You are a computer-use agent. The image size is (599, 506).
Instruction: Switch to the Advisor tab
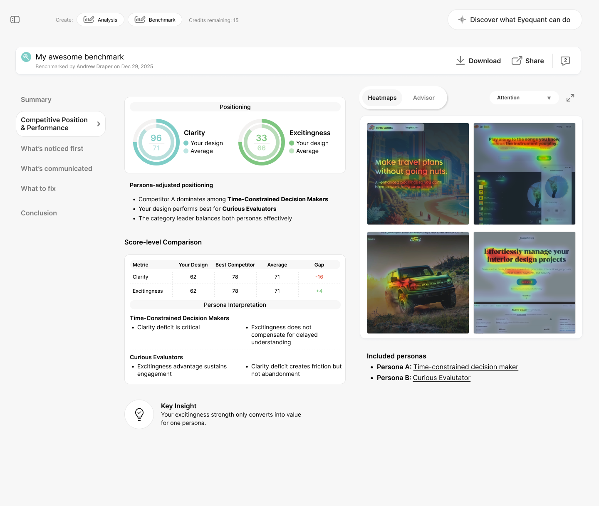click(x=423, y=98)
